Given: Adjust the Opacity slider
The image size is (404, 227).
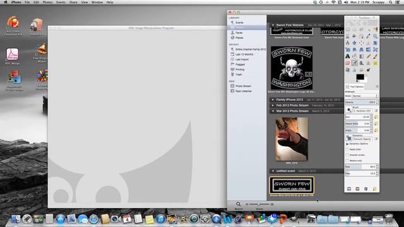Looking at the screenshot, I should [x=361, y=102].
